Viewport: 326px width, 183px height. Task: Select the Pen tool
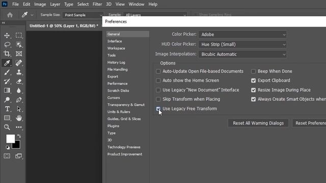(19, 100)
